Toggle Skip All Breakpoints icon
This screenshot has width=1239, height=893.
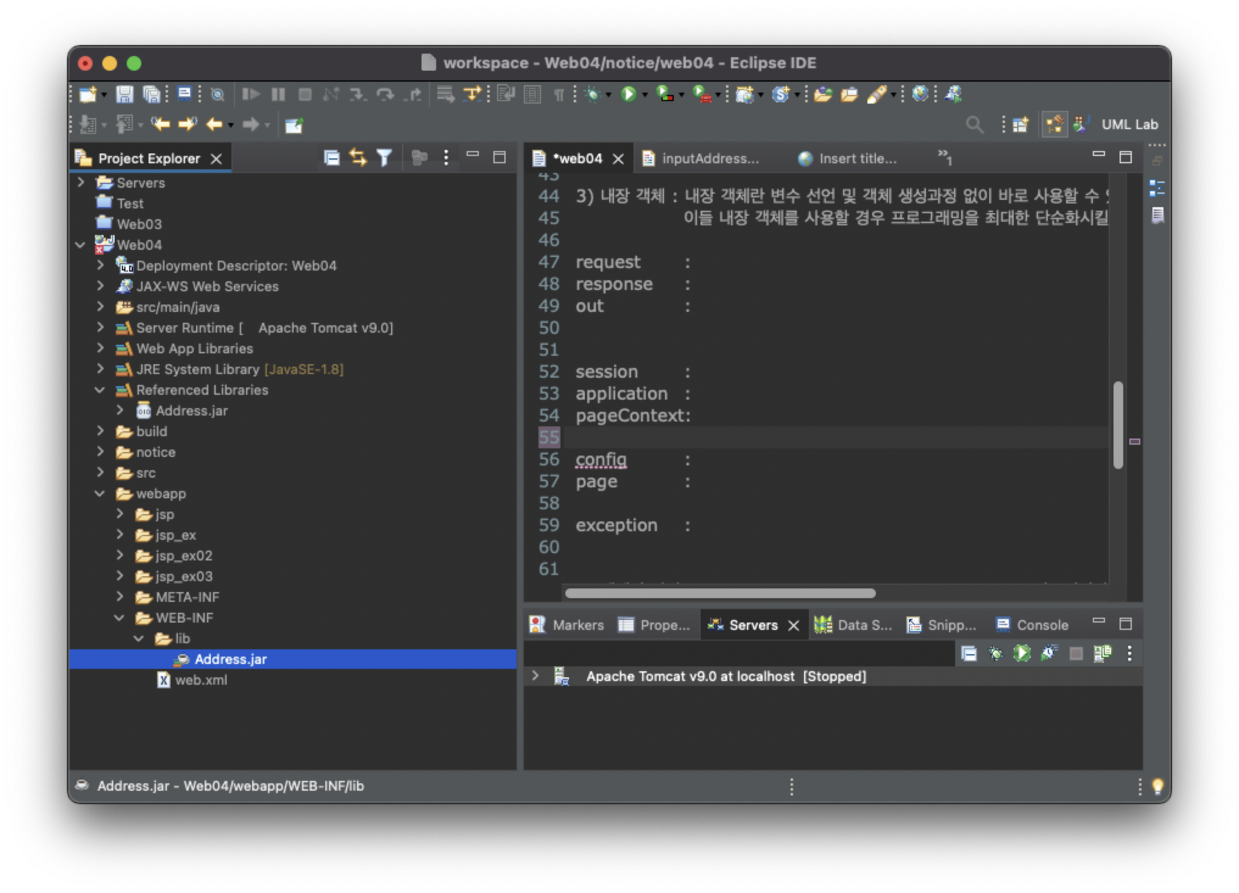coord(217,94)
